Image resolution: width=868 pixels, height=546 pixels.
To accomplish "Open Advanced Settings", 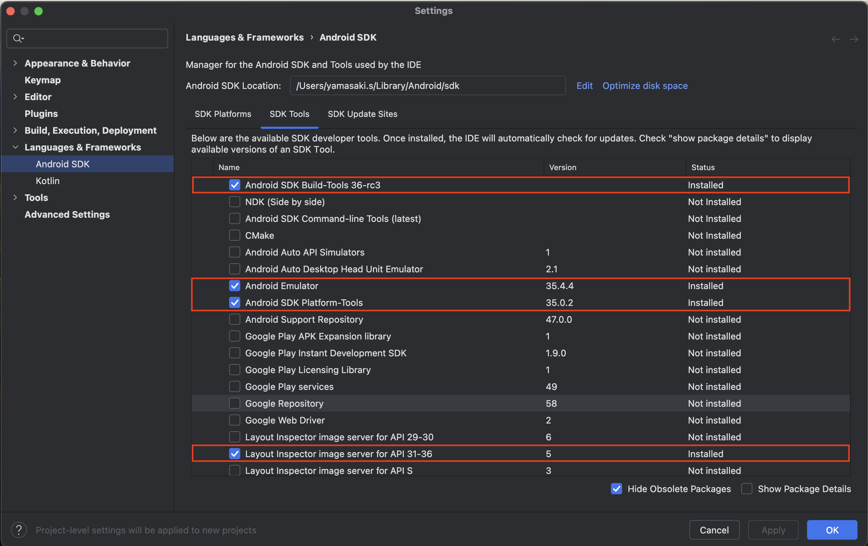I will [x=67, y=214].
